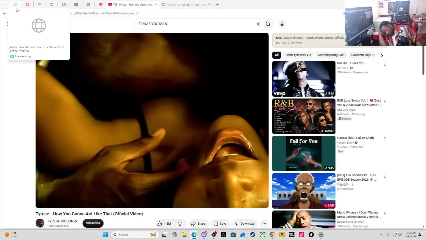
Task: Save video to a playlist
Action: (x=220, y=224)
